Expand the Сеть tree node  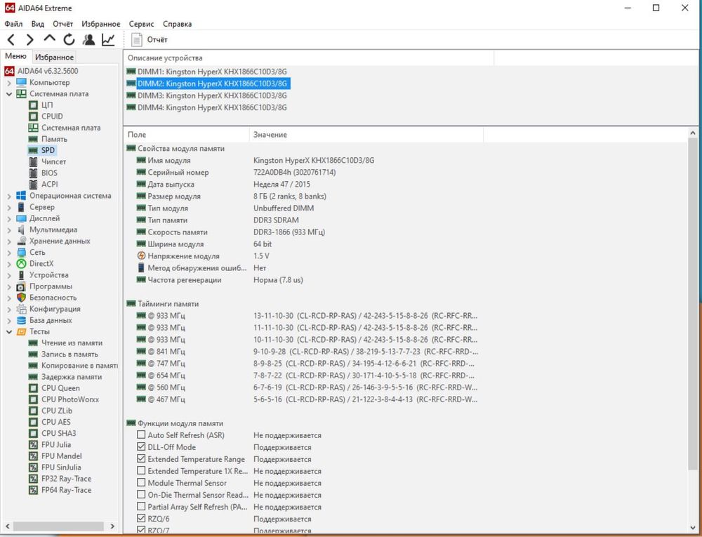(9, 253)
